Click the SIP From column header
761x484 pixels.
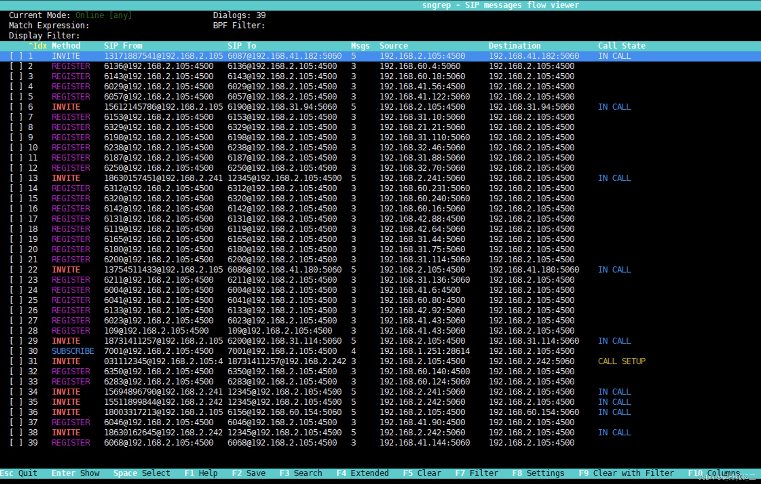click(x=123, y=46)
